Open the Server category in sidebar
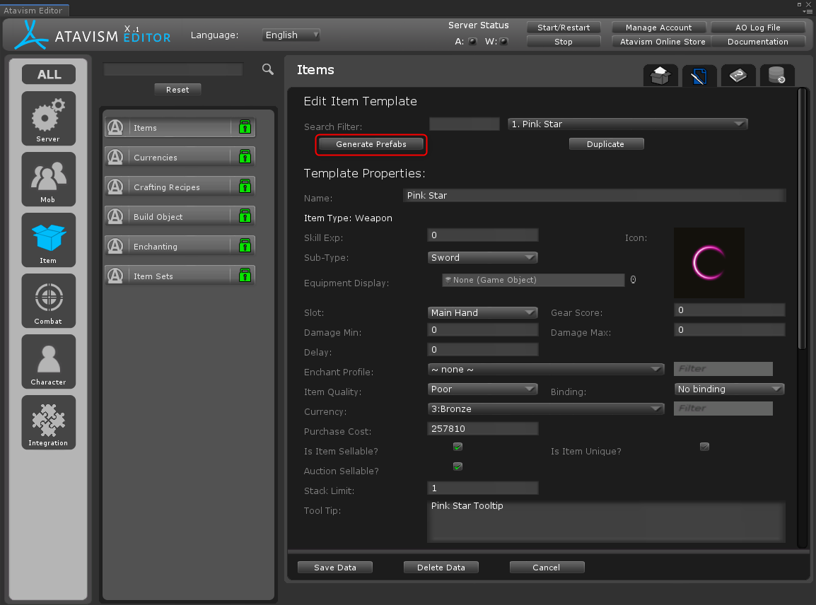 48,118
